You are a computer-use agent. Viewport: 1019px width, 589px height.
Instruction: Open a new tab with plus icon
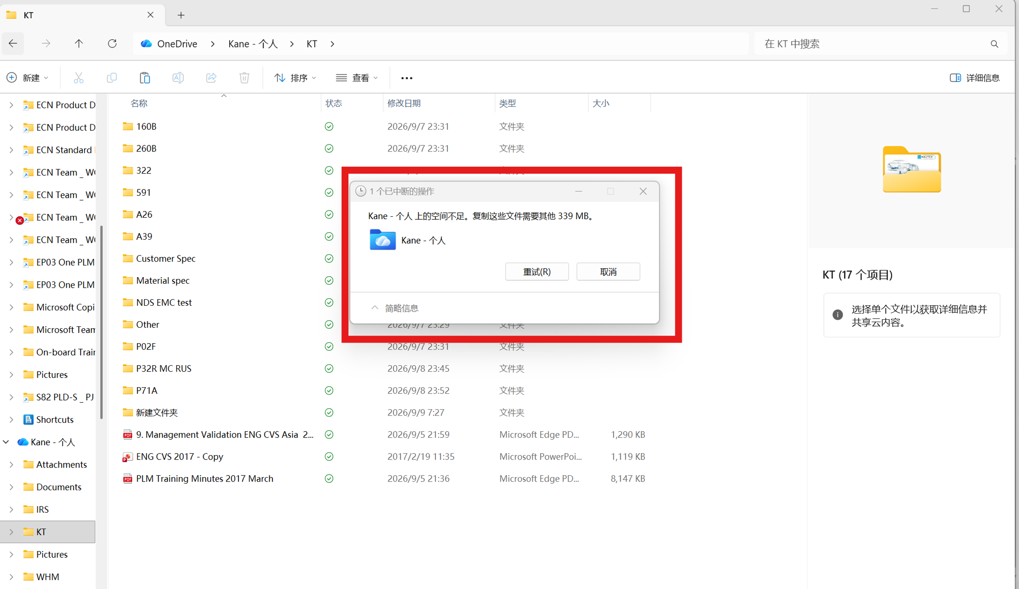click(x=181, y=15)
